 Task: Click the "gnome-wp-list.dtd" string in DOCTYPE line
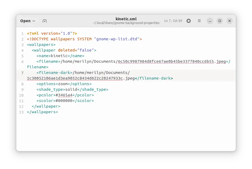point(117,39)
